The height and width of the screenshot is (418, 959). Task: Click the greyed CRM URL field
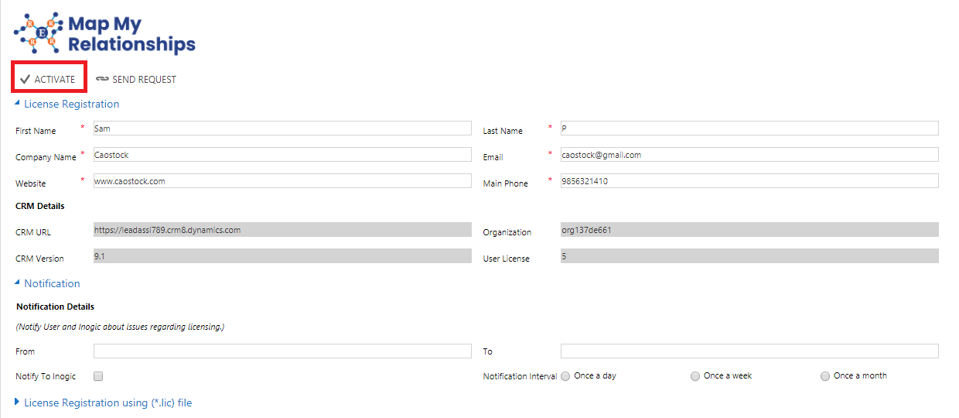click(282, 230)
